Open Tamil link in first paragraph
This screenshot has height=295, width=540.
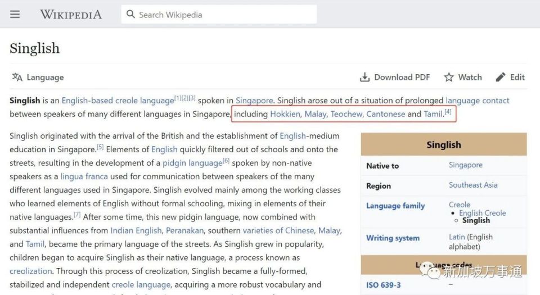[x=433, y=114]
